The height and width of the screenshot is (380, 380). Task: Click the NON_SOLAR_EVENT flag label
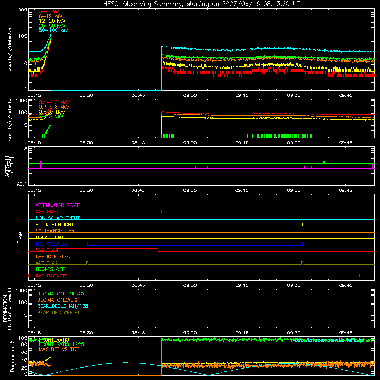pos(57,218)
